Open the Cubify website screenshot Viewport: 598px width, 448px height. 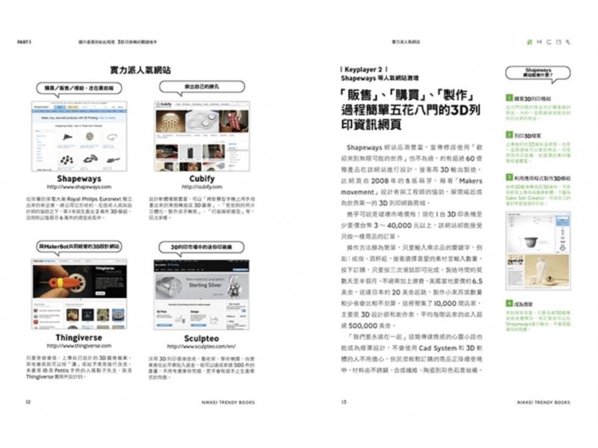click(202, 137)
